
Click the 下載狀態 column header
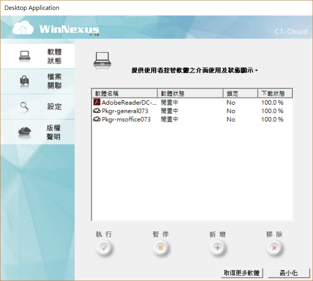[x=275, y=94]
